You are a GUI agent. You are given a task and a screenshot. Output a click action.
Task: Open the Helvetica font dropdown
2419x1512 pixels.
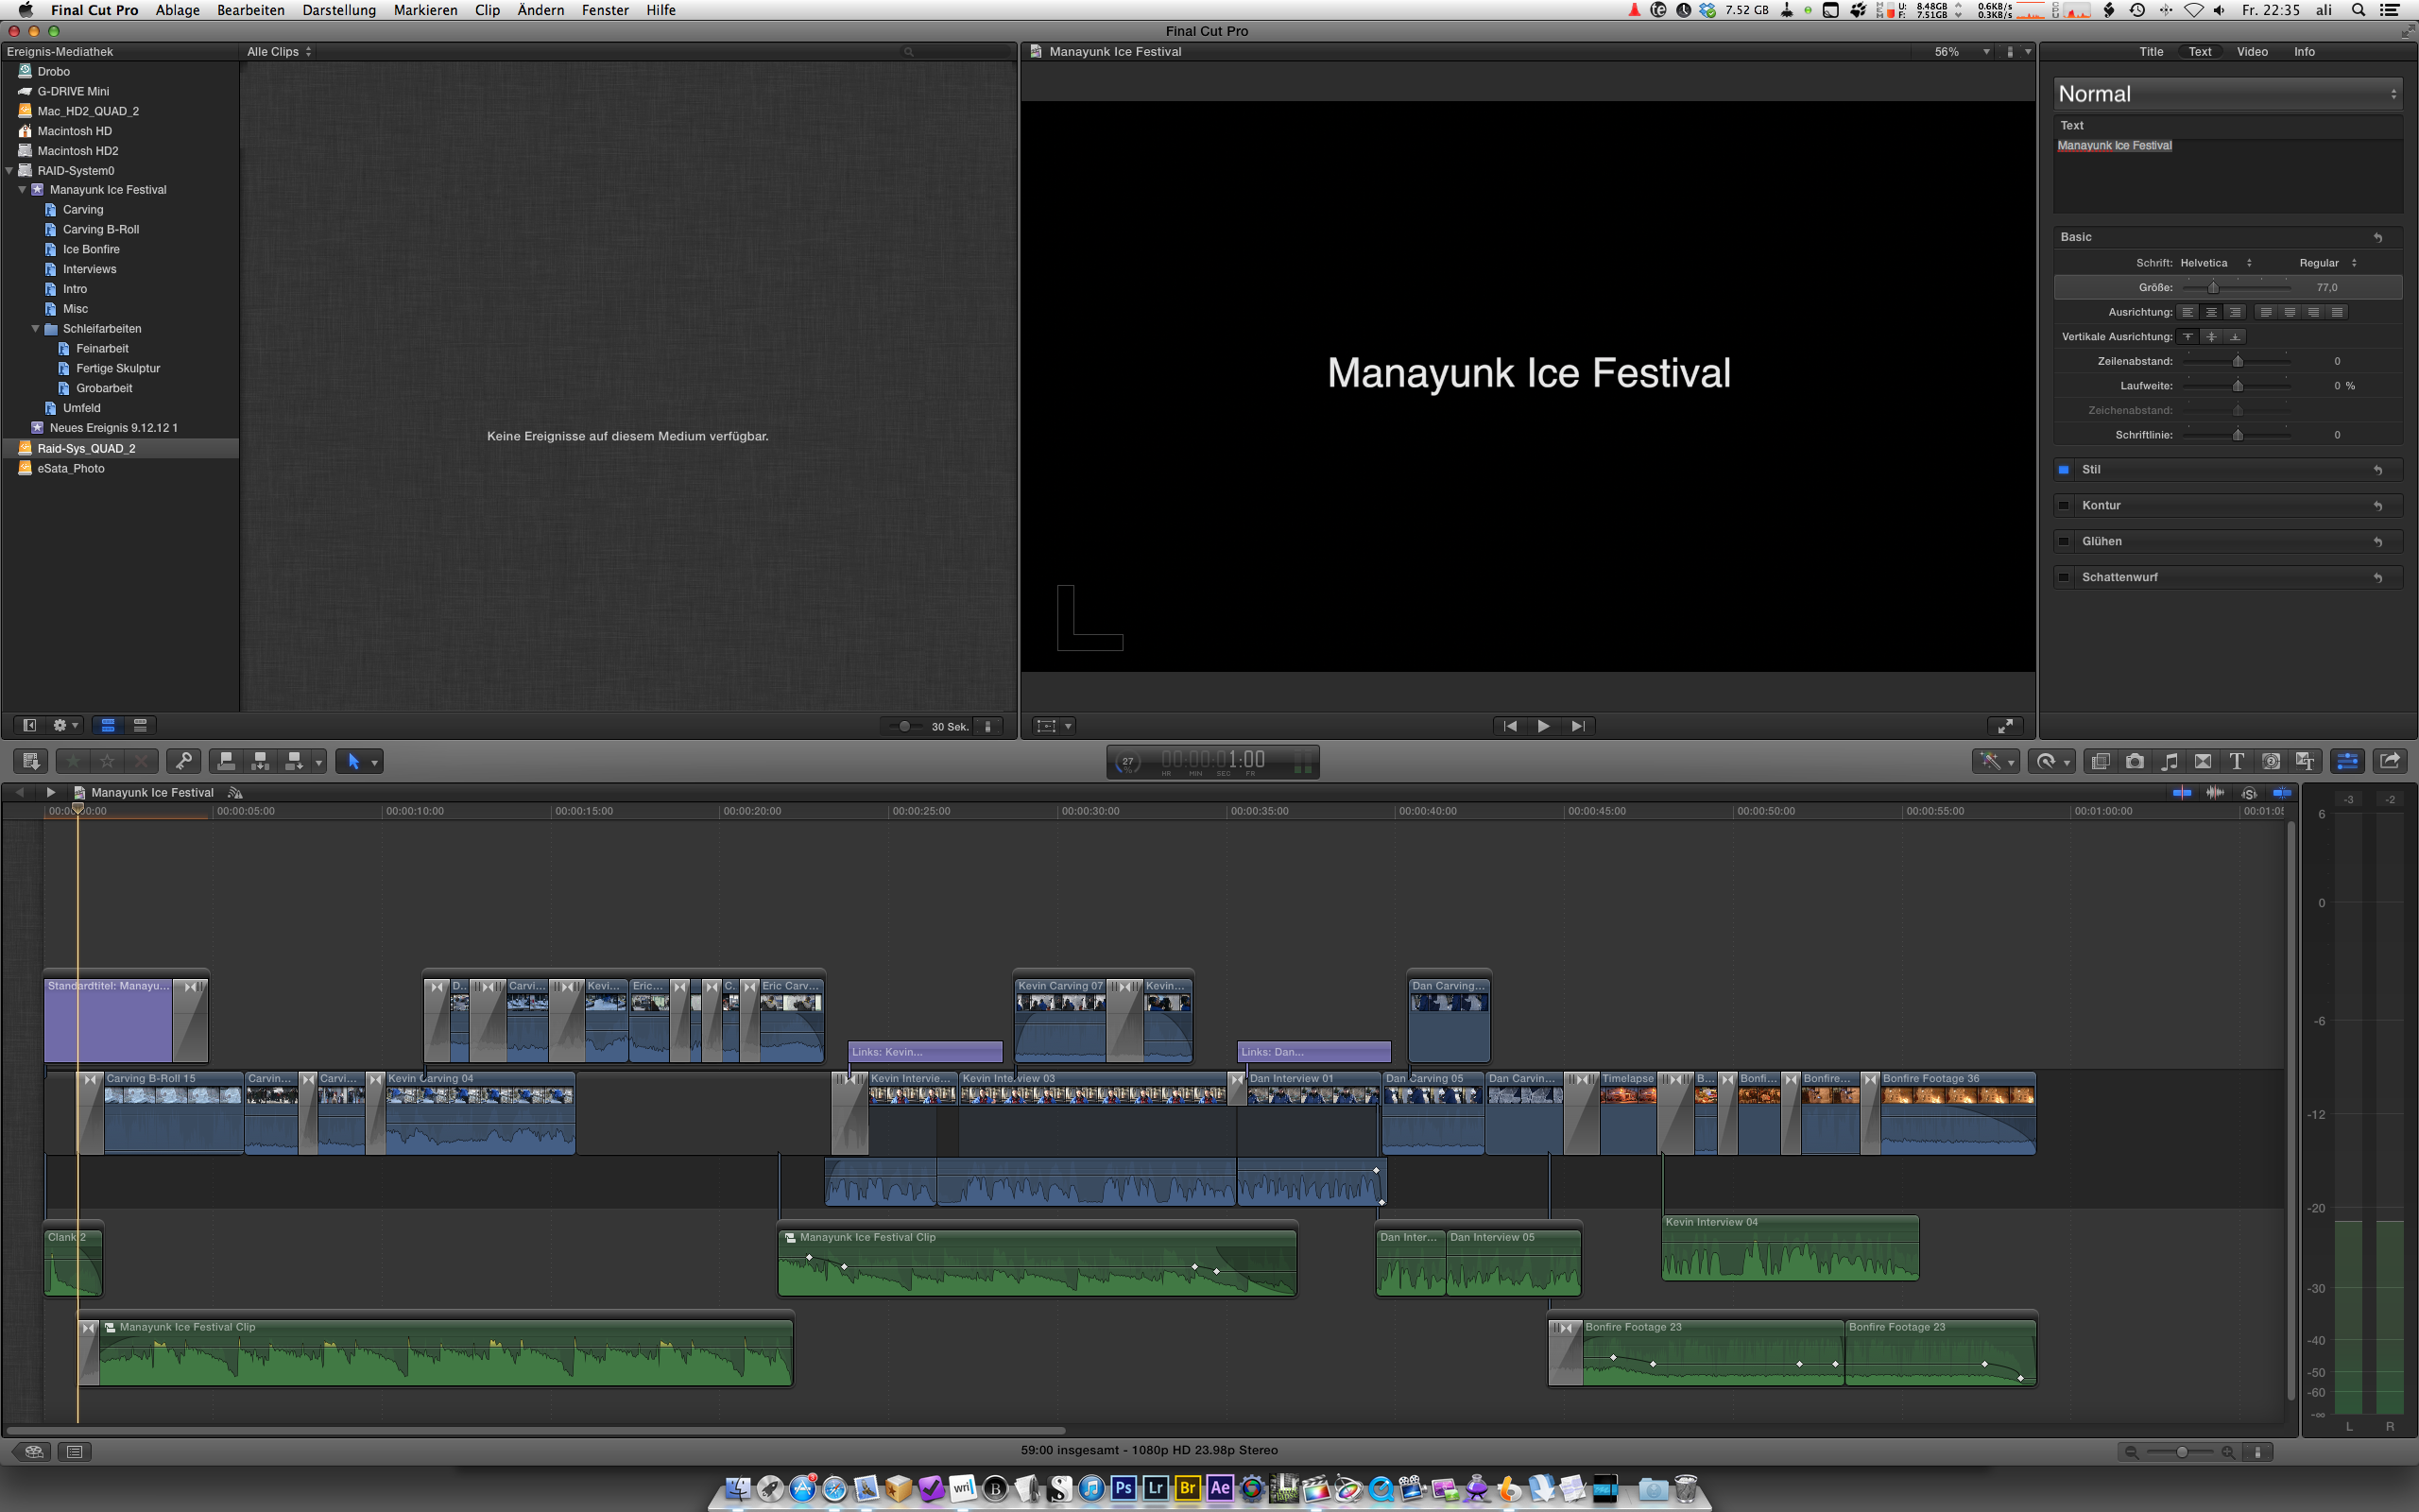(x=2215, y=263)
